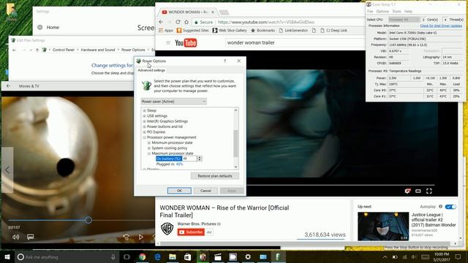Collapse Processor power management node
Viewport: 468px width, 263px height.
coord(145,137)
